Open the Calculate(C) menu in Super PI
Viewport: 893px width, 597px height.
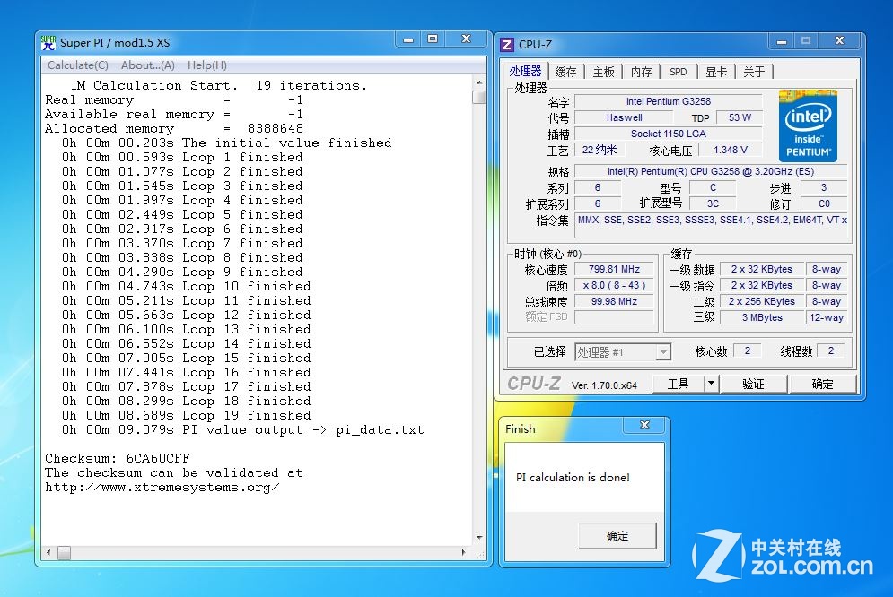tap(78, 65)
